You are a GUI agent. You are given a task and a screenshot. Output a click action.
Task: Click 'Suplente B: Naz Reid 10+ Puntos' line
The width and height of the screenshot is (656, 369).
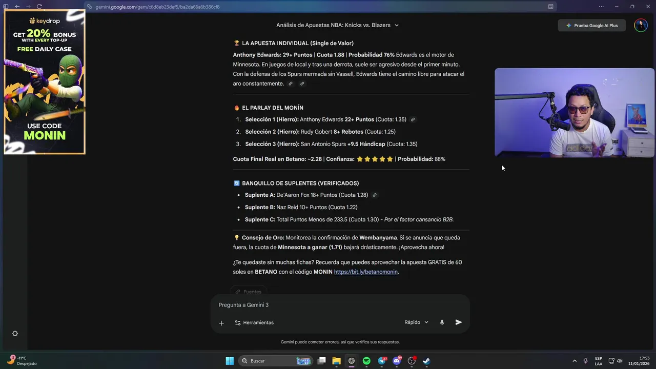301,208
